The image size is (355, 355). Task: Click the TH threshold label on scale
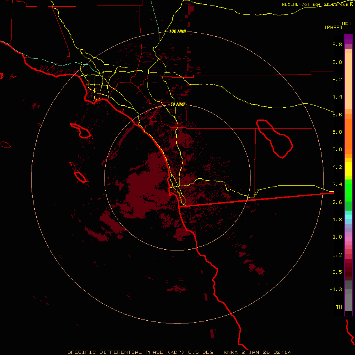tap(339, 307)
